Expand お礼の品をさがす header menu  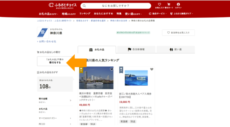[48, 14]
